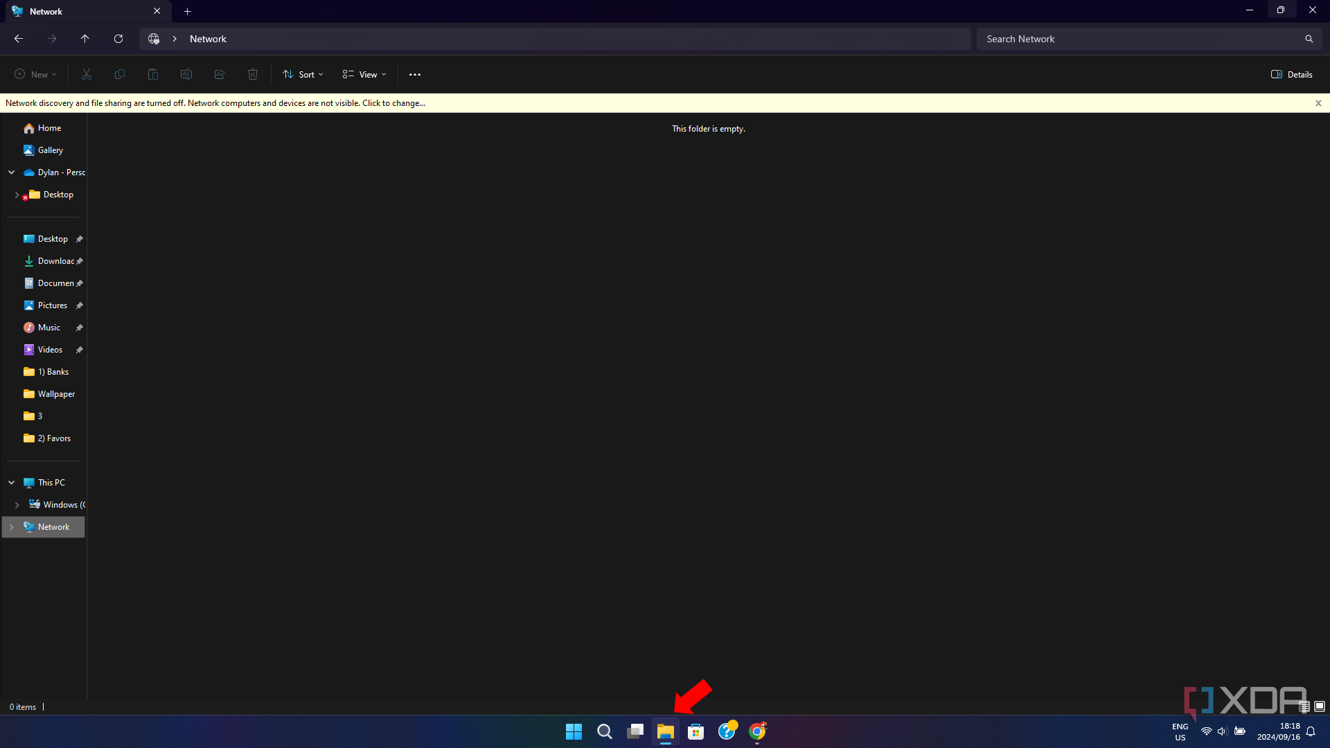Viewport: 1330px width, 748px height.
Task: Unpin Pictures from the sidebar
Action: tap(78, 305)
